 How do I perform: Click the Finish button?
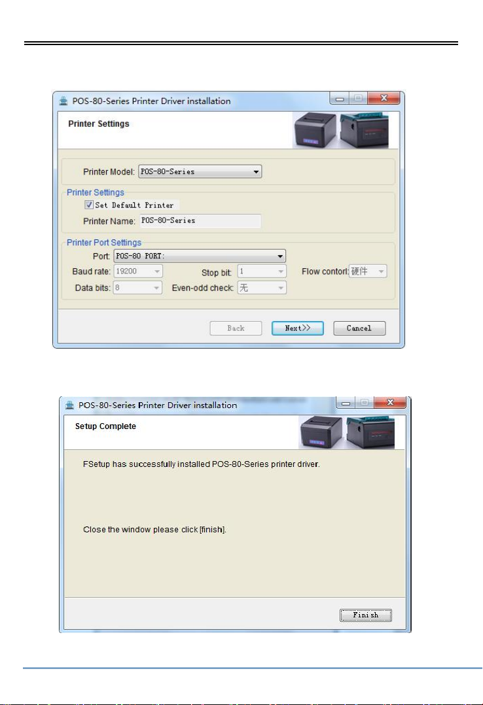click(x=365, y=615)
